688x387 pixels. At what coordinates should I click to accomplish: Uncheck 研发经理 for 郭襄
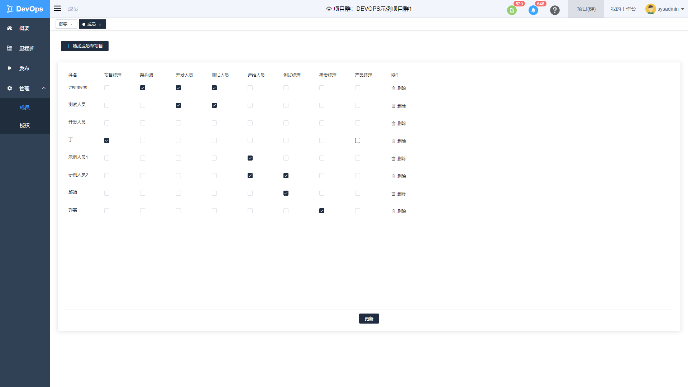(x=322, y=211)
